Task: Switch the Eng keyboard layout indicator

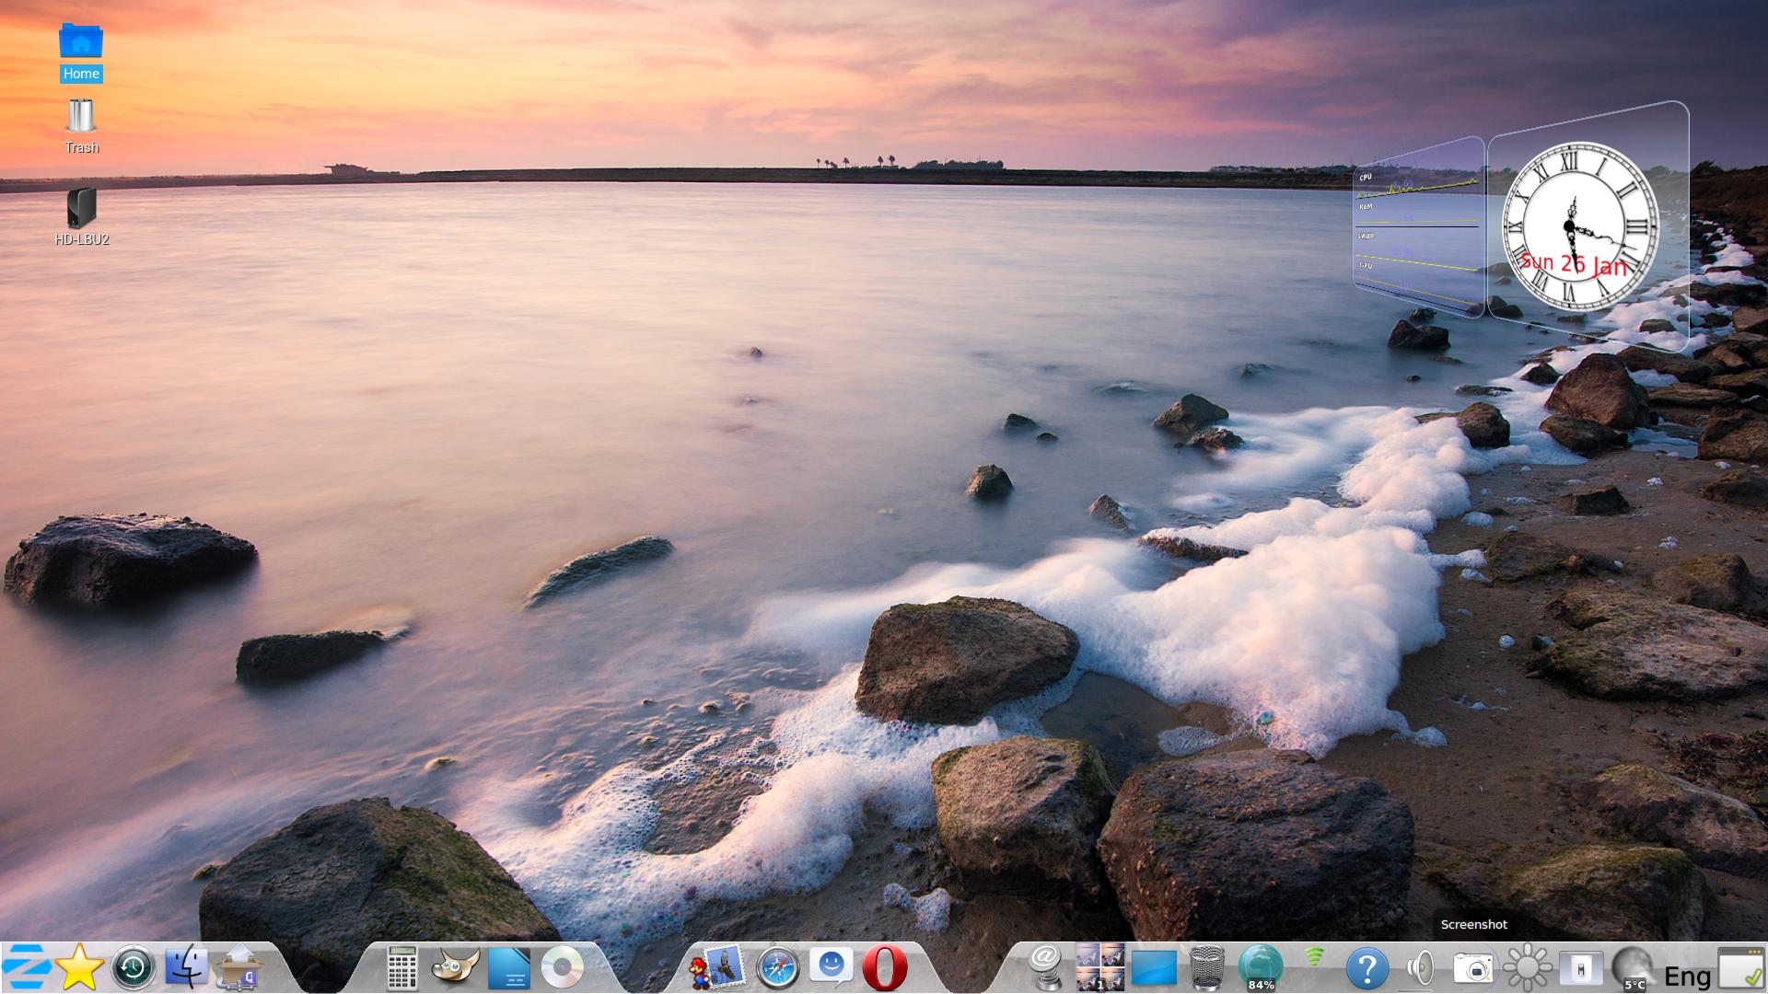Action: coord(1687,976)
